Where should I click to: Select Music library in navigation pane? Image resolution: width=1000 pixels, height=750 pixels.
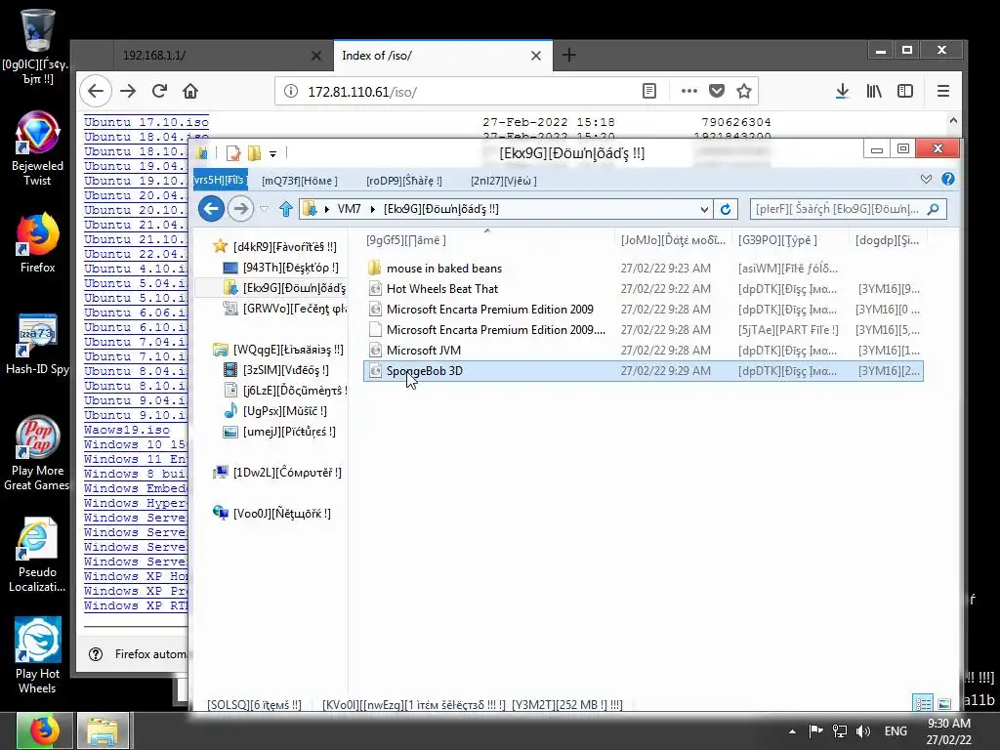pos(275,411)
